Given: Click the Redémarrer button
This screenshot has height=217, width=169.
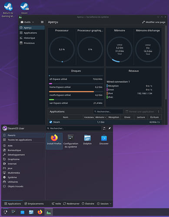Looking at the screenshot, I should click(x=71, y=204).
